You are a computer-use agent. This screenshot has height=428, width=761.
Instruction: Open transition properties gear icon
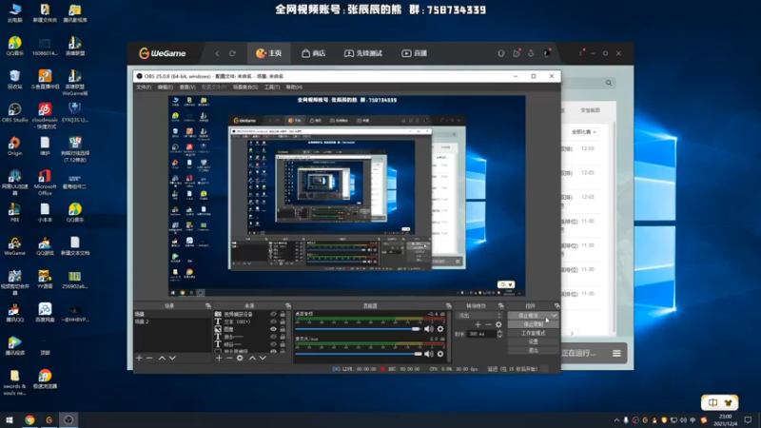pos(498,324)
